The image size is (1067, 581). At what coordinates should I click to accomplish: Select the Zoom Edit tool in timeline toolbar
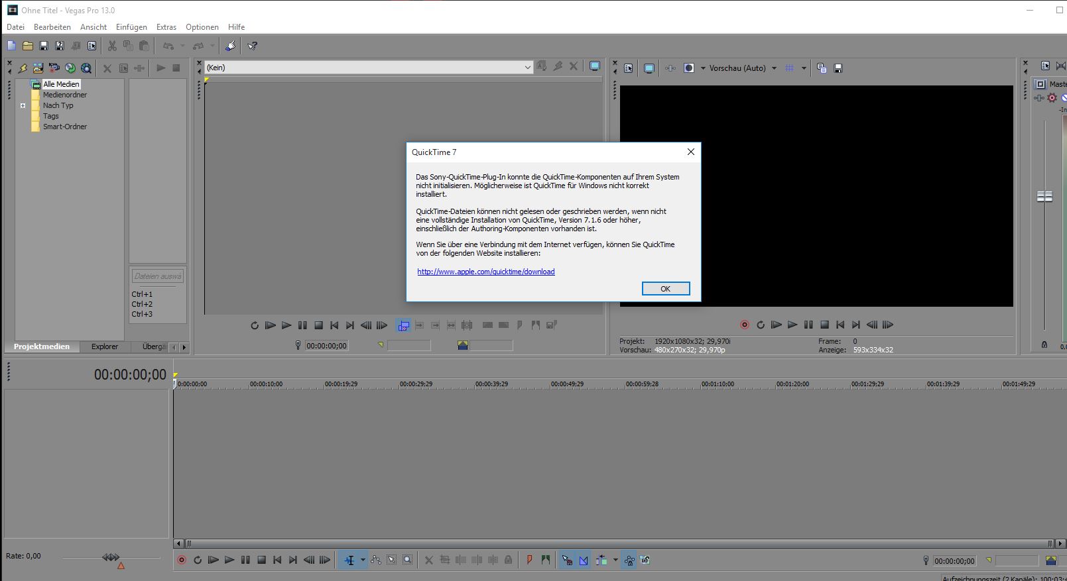[x=408, y=560]
